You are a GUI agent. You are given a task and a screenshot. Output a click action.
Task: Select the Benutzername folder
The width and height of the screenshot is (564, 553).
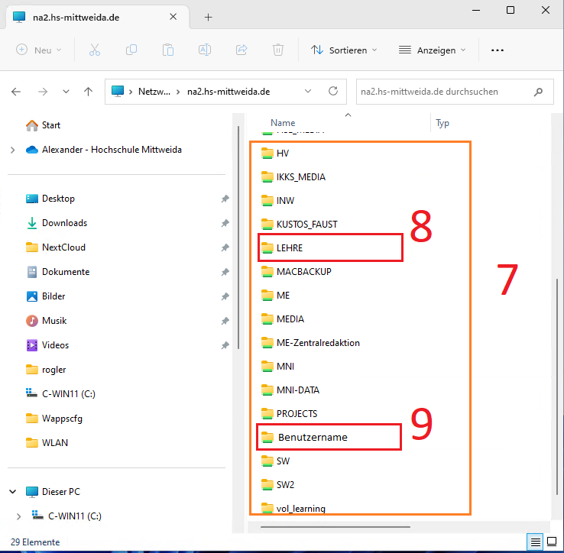(312, 437)
